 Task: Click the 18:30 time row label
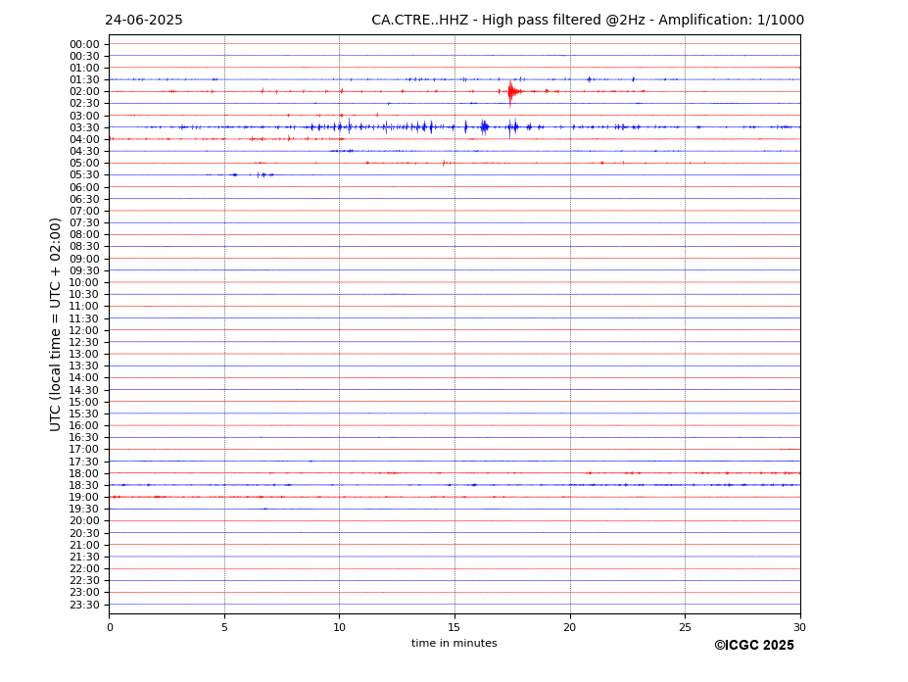click(84, 486)
